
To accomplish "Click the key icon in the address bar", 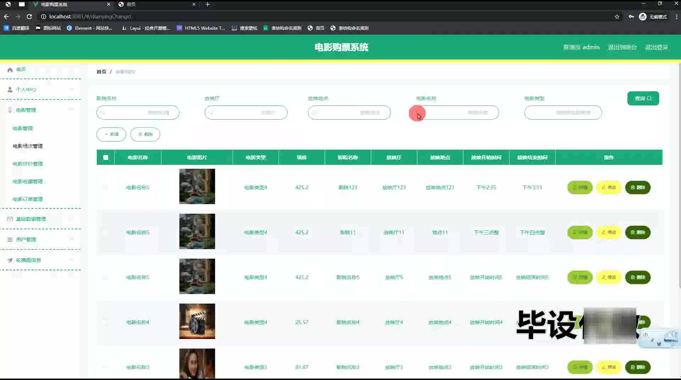I will point(631,17).
